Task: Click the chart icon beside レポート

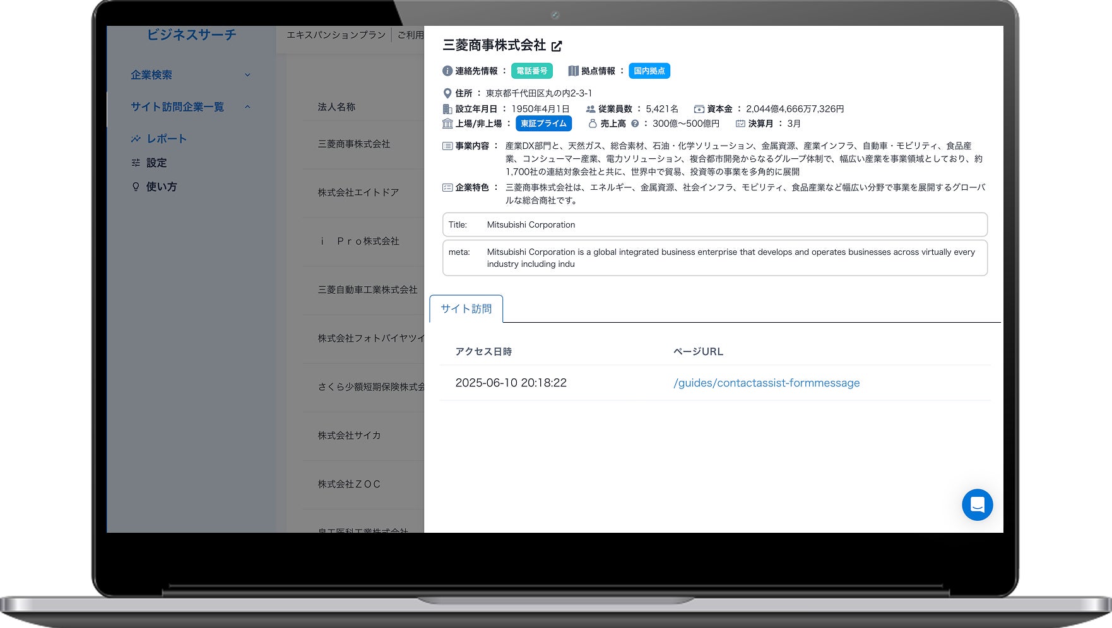Action: pos(136,139)
